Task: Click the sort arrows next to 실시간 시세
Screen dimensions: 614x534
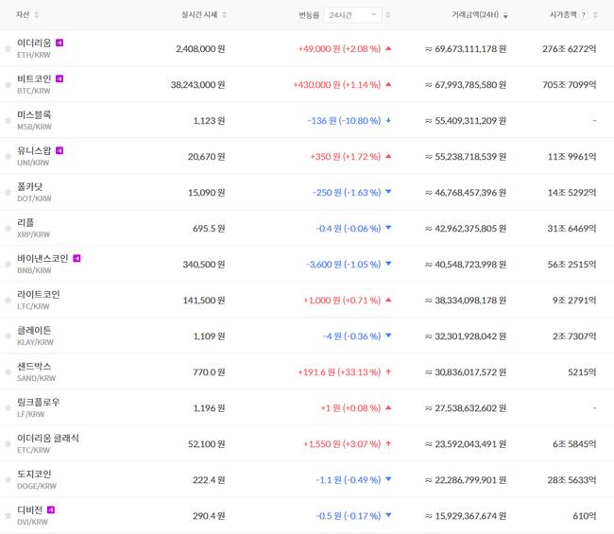Action: (224, 15)
